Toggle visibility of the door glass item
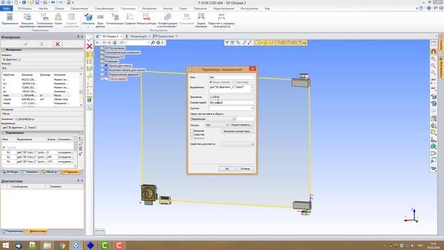 tap(103, 79)
